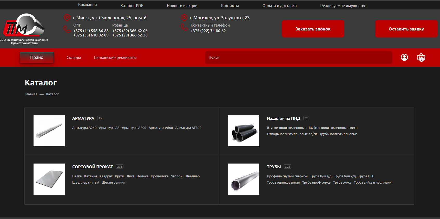Open Новости и акции in top menu
440x219 pixels.
pyautogui.click(x=182, y=6)
